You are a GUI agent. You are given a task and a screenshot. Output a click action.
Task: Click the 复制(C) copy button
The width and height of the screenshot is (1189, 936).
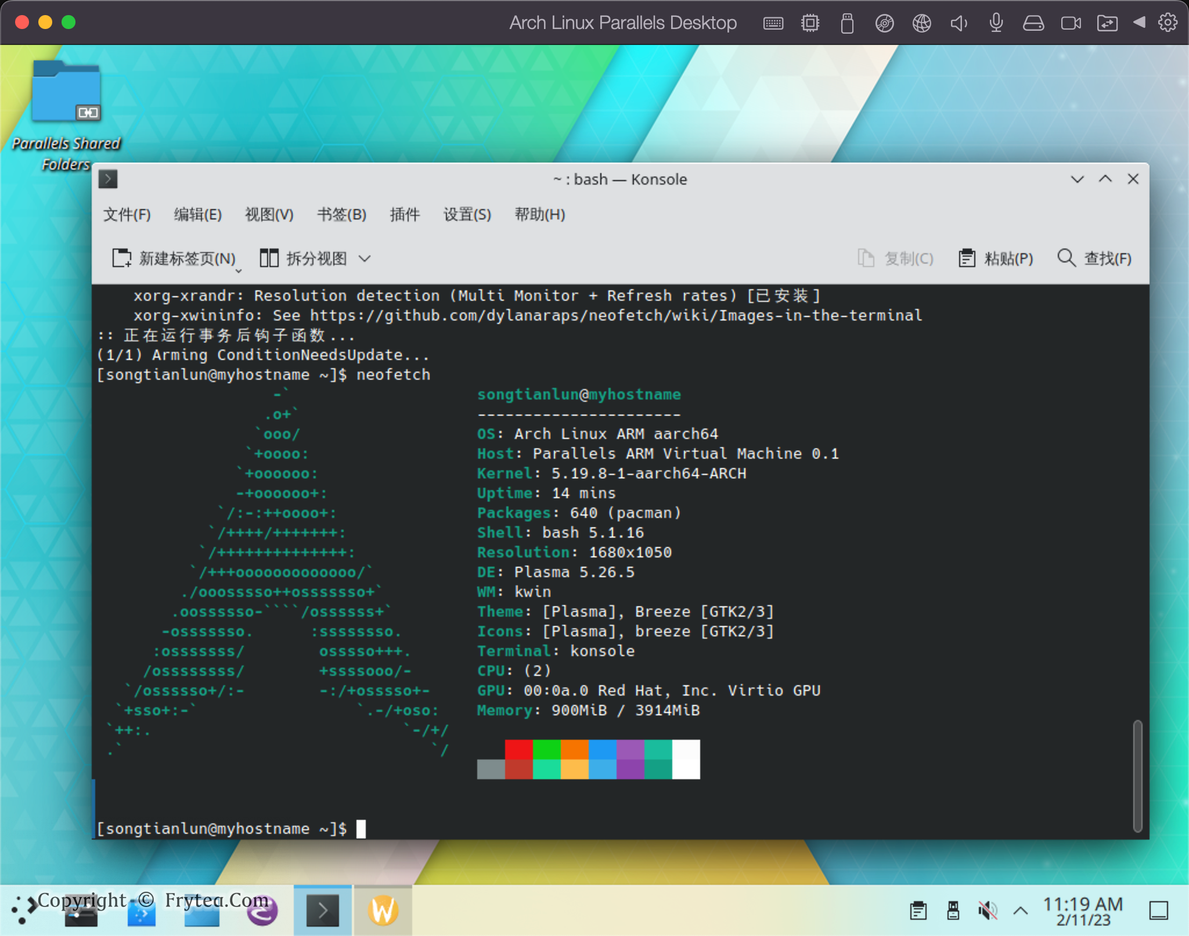coord(896,258)
